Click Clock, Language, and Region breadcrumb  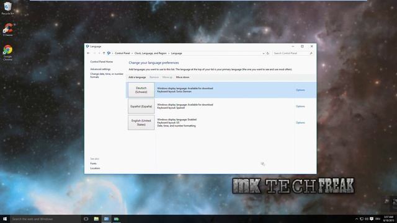[150, 53]
